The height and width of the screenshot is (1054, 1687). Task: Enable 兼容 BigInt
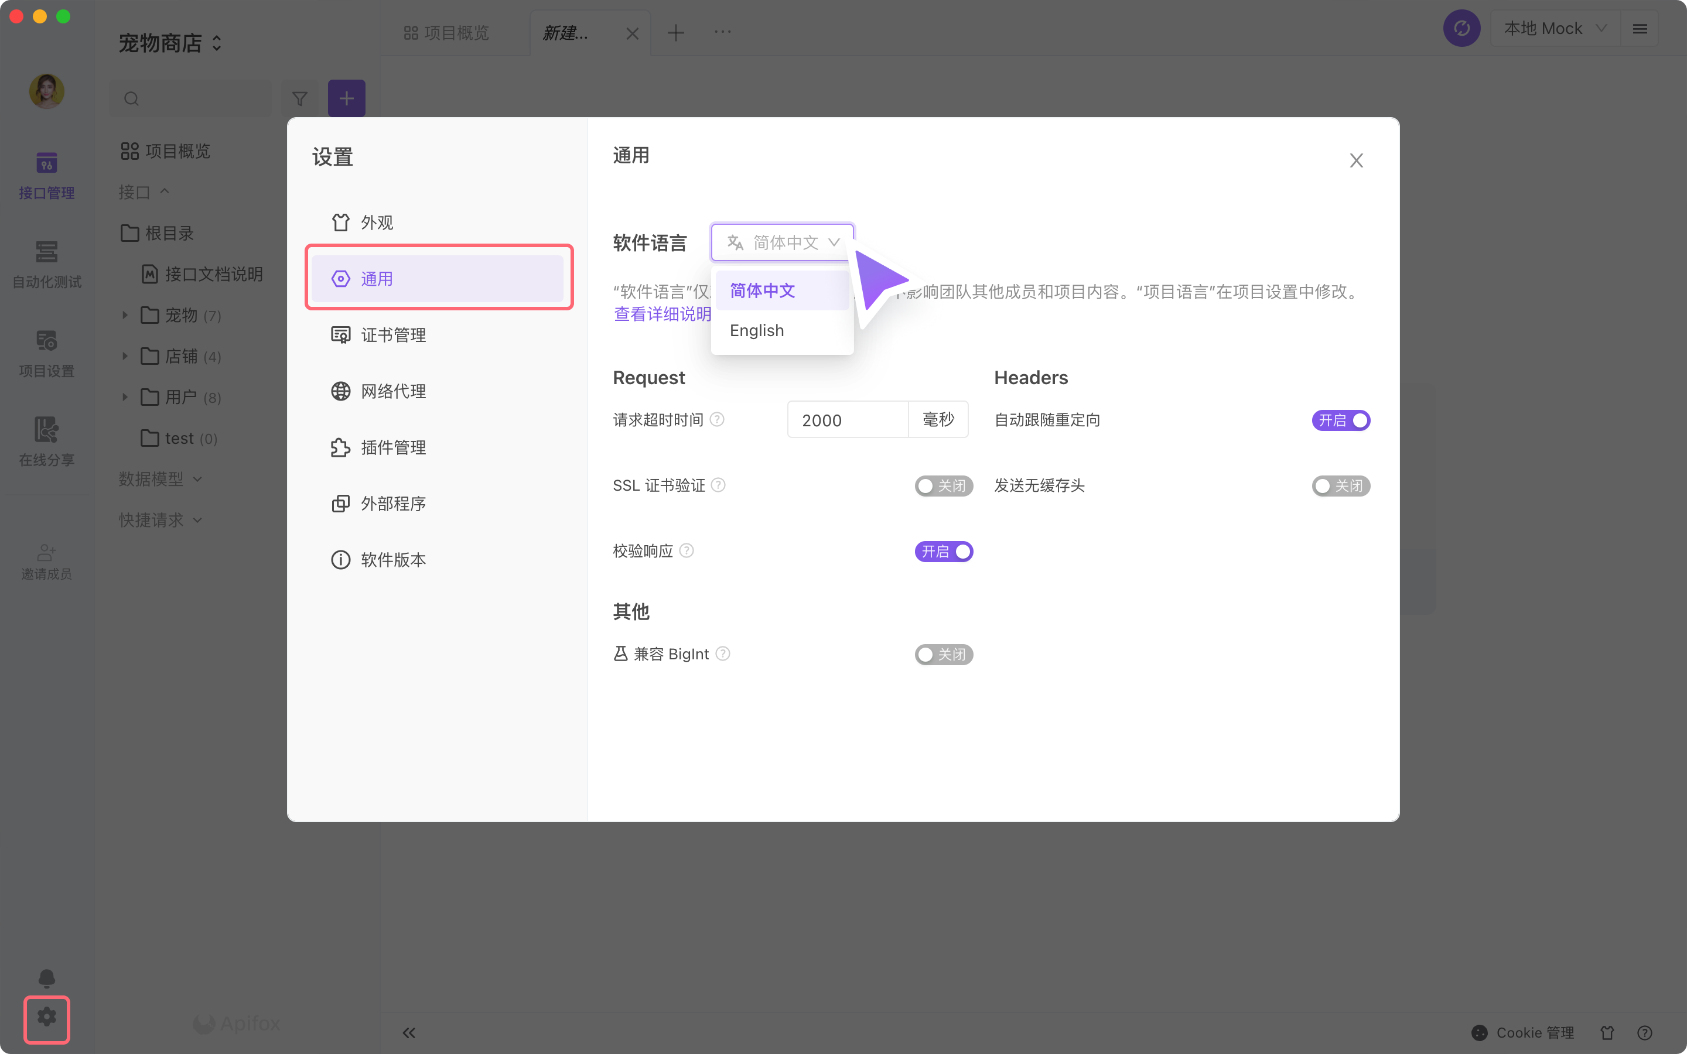(943, 654)
